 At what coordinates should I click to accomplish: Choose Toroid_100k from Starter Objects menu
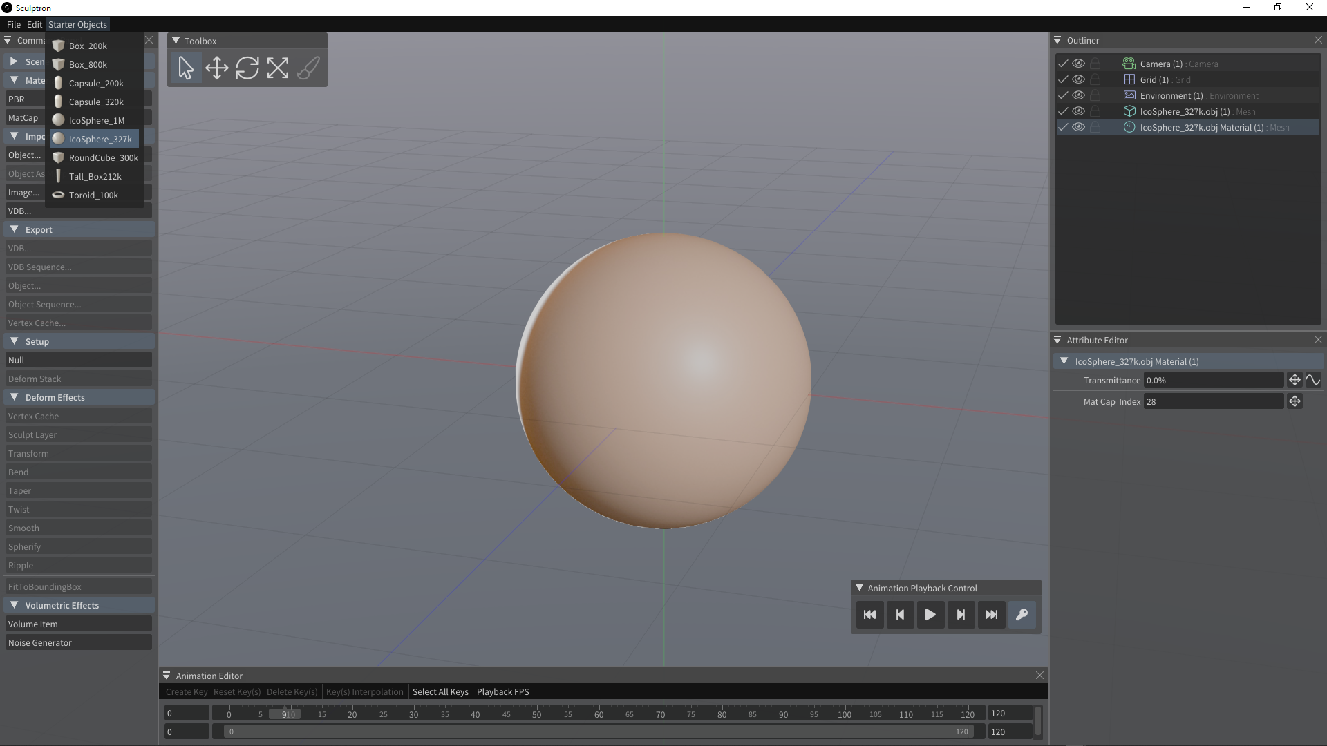93,195
